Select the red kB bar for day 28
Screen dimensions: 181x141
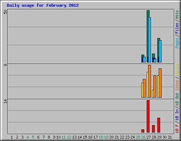[153, 129]
